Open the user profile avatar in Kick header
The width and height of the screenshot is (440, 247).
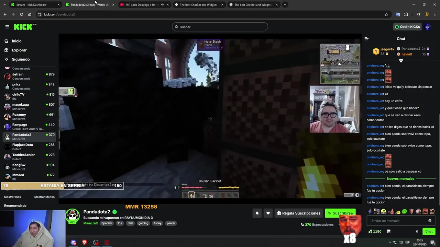tap(427, 27)
